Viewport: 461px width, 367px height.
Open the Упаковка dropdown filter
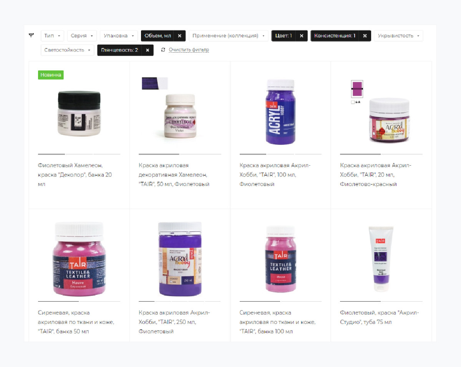pyautogui.click(x=119, y=36)
